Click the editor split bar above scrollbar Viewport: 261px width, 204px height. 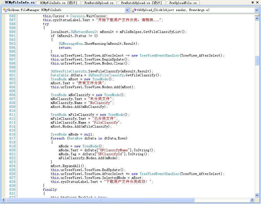click(x=257, y=15)
